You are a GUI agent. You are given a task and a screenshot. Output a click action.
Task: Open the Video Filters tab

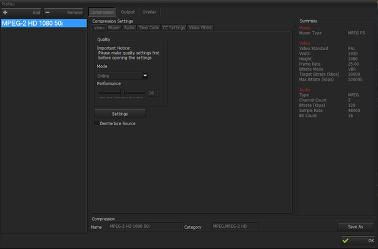[x=200, y=28]
